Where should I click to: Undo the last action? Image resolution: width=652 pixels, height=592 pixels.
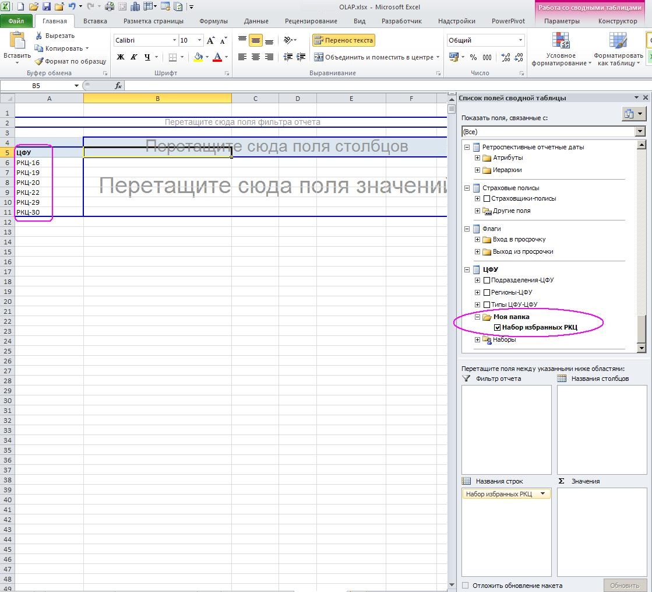coord(72,6)
